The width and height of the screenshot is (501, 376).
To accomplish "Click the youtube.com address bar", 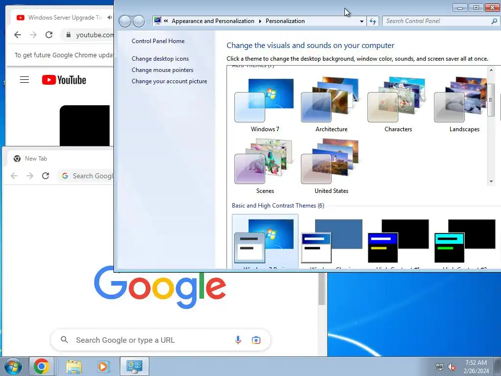I will tap(94, 35).
